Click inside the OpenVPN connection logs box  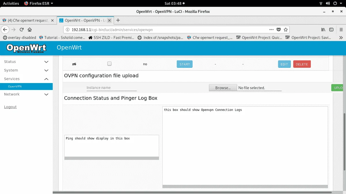pos(245,146)
